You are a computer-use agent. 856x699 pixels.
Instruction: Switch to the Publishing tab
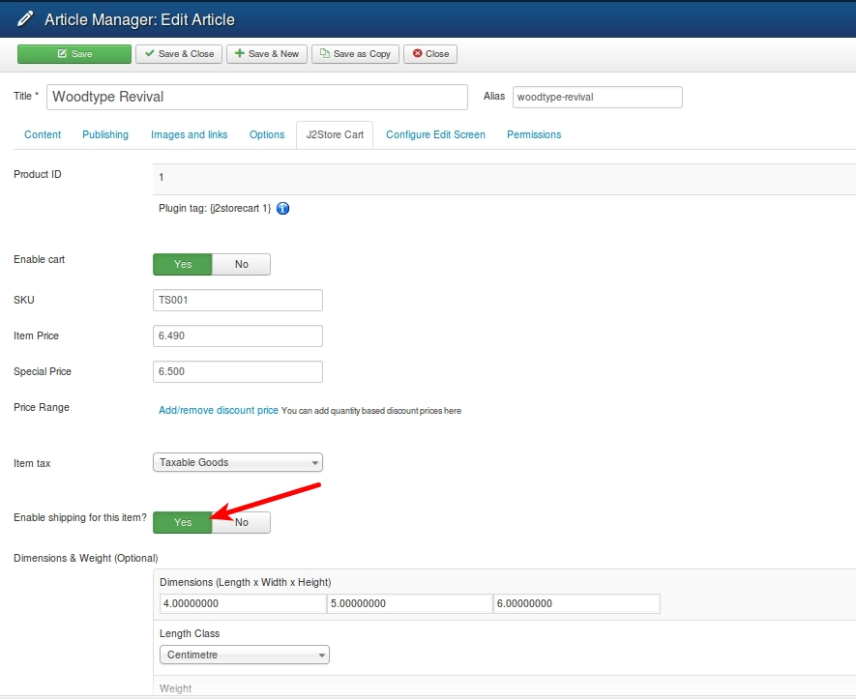[105, 134]
